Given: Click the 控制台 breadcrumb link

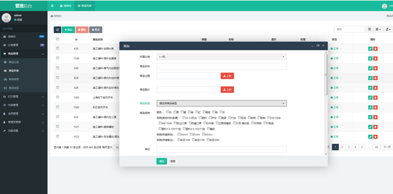Looking at the screenshot, I should click(x=56, y=16).
